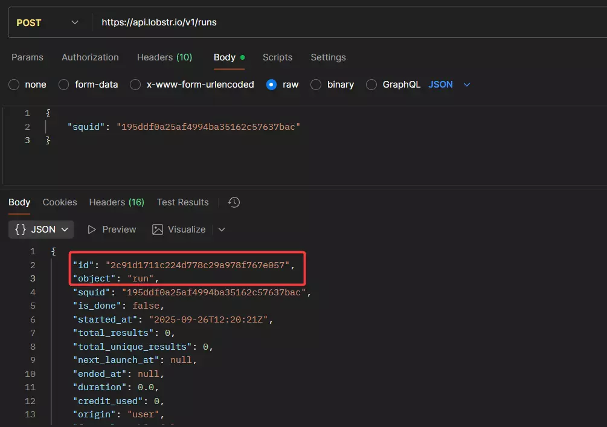Switch body format to binary
The image size is (607, 427).
(315, 85)
